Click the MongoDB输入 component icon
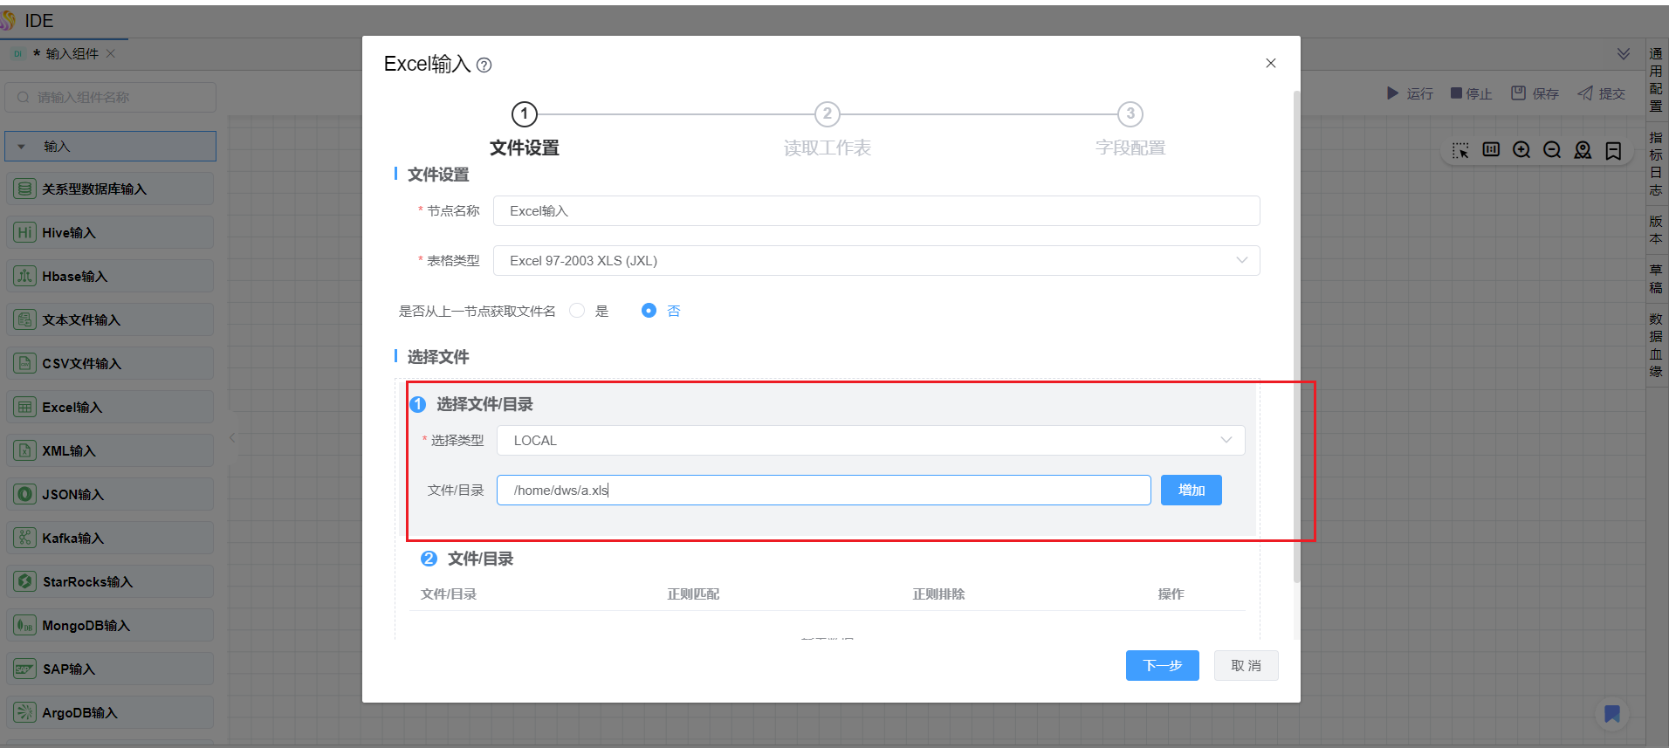Image resolution: width=1669 pixels, height=748 pixels. click(x=25, y=625)
